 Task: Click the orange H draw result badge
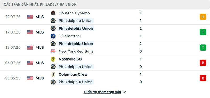[x=203, y=17]
